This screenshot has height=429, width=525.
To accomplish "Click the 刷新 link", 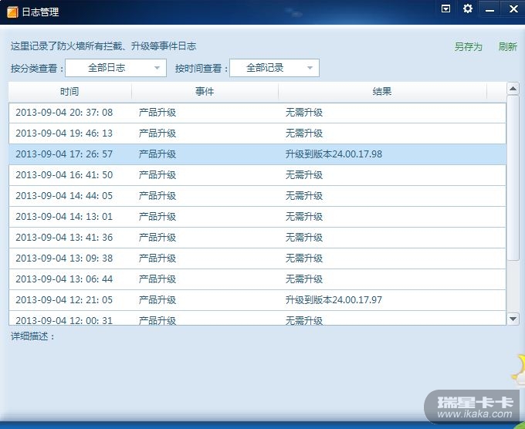I will point(507,46).
